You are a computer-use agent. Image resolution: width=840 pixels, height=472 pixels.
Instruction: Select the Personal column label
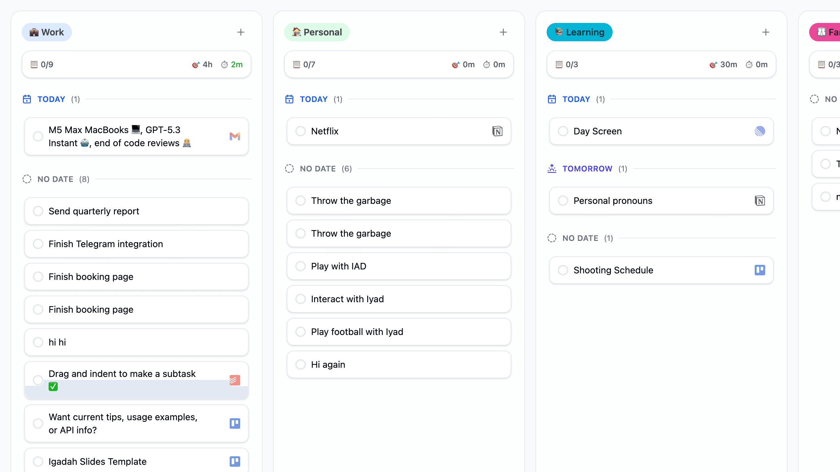click(317, 32)
